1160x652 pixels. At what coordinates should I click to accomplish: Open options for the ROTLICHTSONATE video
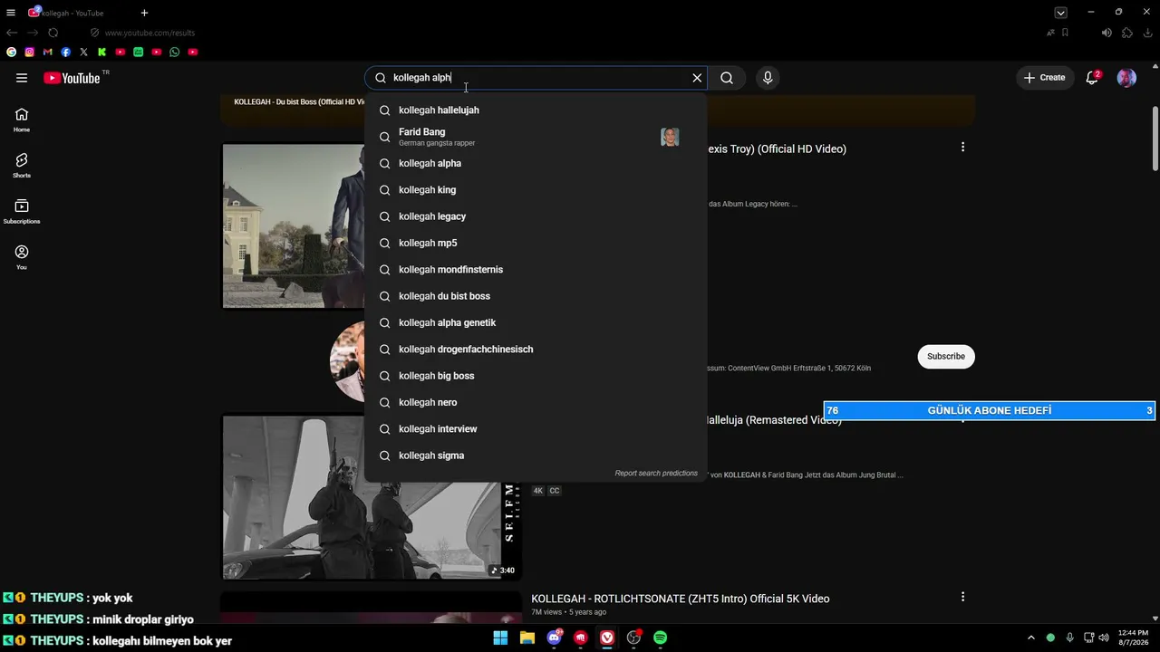pyautogui.click(x=962, y=597)
